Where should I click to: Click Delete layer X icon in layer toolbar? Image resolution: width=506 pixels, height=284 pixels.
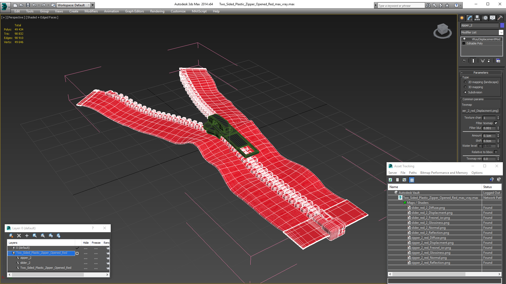[19, 236]
